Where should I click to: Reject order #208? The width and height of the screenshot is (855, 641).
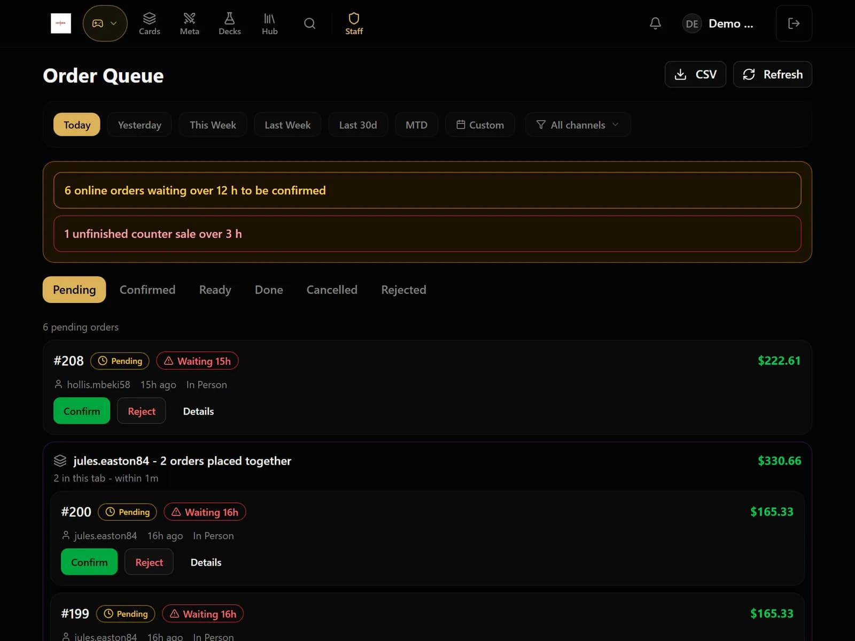[142, 411]
